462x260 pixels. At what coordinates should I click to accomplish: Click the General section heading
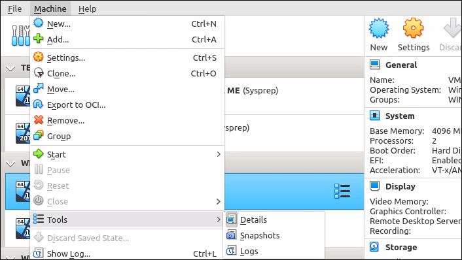pos(401,65)
